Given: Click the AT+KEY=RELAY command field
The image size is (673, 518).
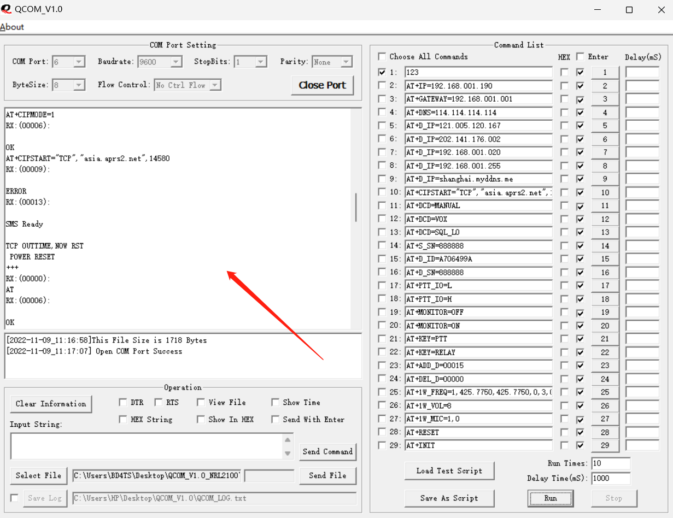Looking at the screenshot, I should pos(478,352).
